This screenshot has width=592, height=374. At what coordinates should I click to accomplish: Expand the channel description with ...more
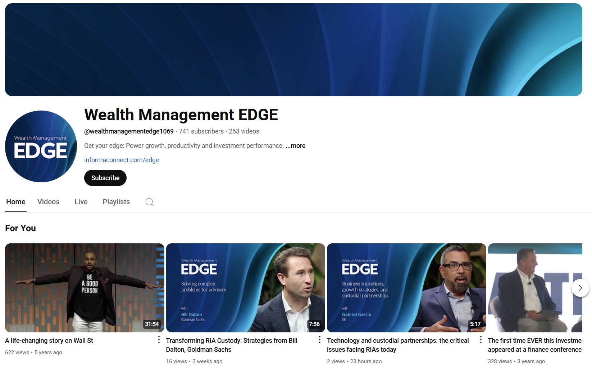295,146
